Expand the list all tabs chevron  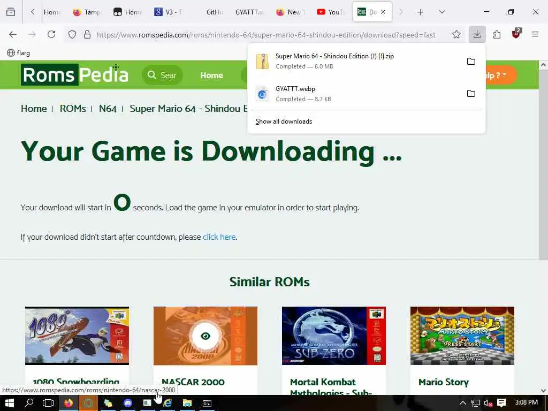(x=442, y=12)
